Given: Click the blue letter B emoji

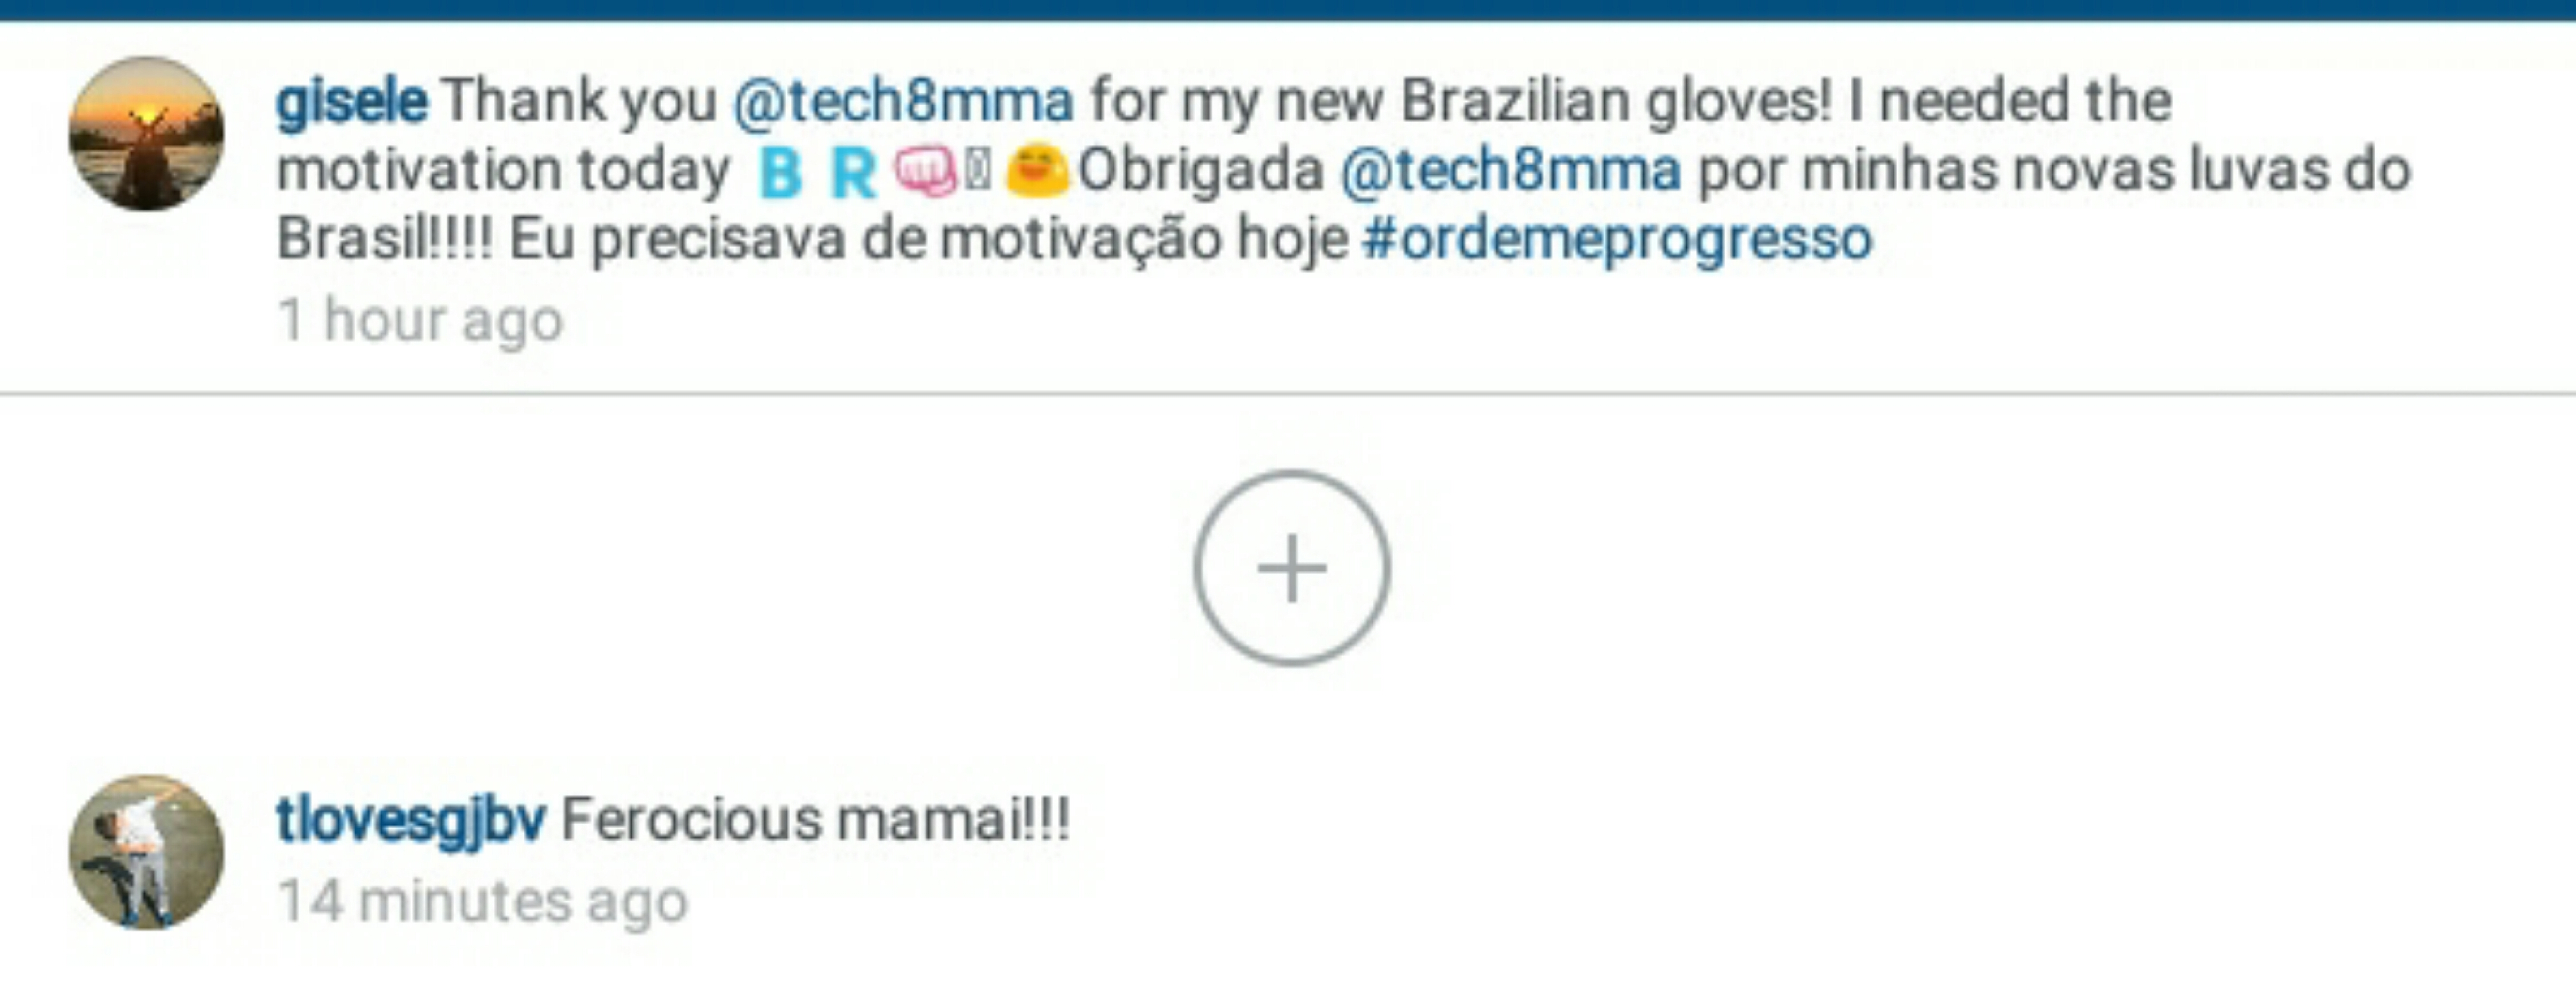Looking at the screenshot, I should click(x=781, y=173).
